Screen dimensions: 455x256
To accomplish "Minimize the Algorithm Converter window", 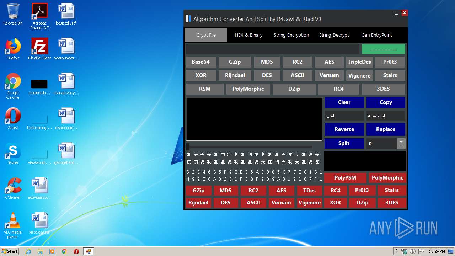I will pos(396,14).
